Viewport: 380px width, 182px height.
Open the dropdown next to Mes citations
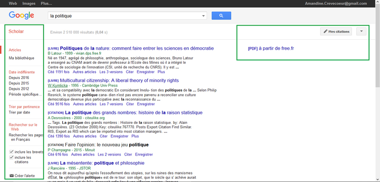pos(361,31)
